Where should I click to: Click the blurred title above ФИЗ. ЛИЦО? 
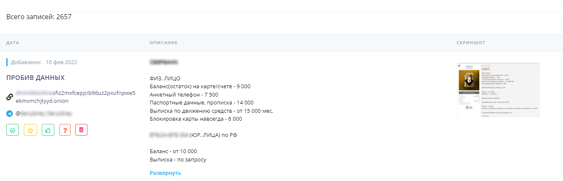click(x=163, y=62)
